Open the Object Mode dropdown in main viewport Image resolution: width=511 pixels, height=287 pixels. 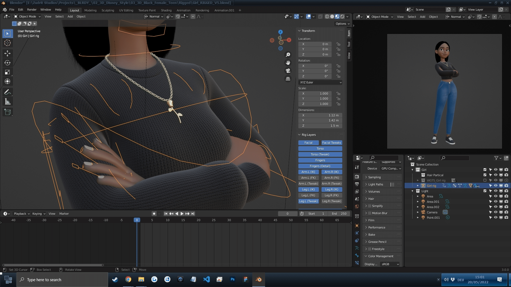tap(27, 16)
